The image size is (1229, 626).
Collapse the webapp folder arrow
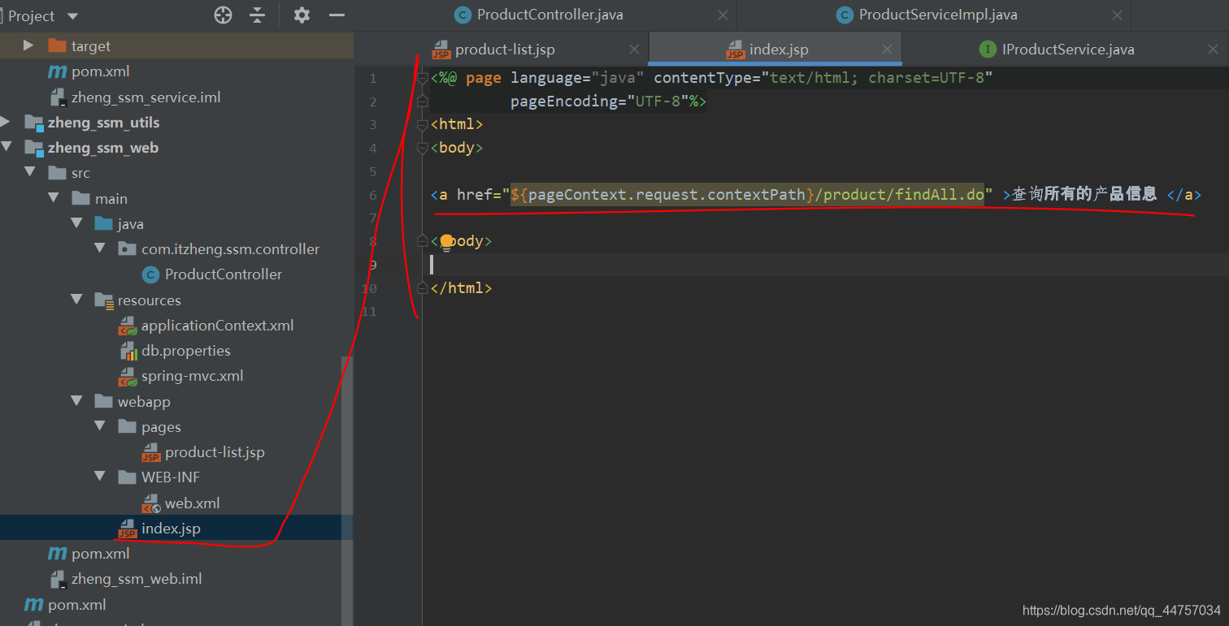77,401
